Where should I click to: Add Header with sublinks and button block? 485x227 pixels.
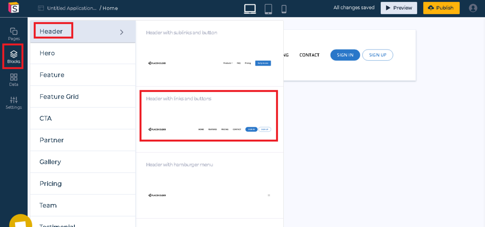[209, 54]
